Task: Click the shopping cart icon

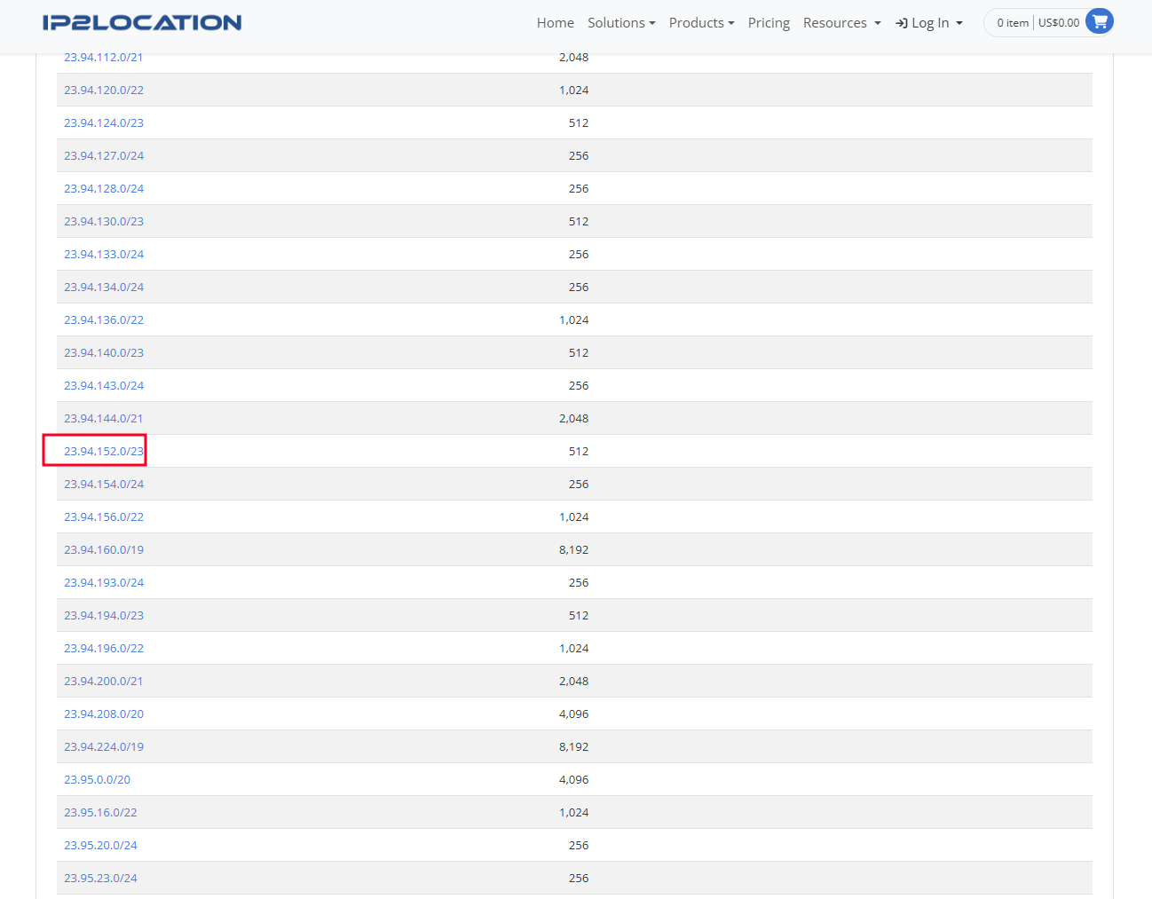Action: click(1099, 22)
